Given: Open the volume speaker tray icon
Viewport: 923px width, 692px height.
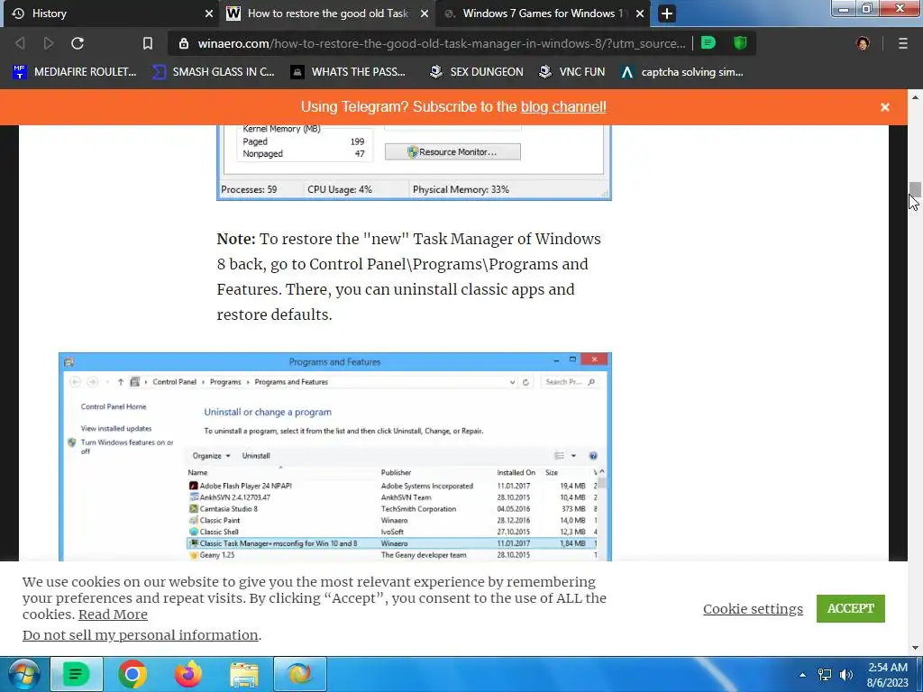Looking at the screenshot, I should pos(846,675).
